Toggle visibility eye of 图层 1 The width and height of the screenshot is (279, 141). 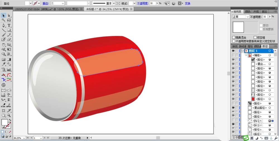233,51
